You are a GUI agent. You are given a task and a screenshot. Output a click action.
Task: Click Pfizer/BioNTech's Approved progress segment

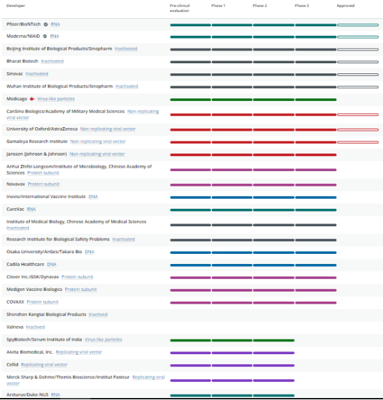(357, 25)
